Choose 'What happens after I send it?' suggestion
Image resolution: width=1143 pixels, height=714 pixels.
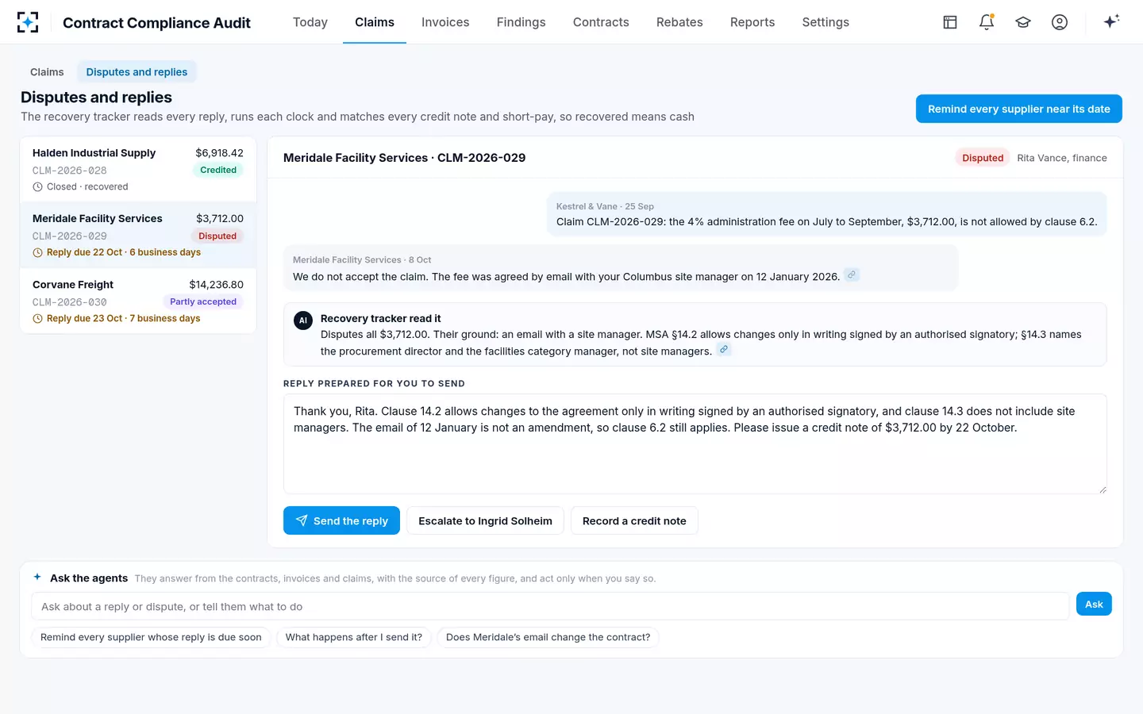click(354, 637)
